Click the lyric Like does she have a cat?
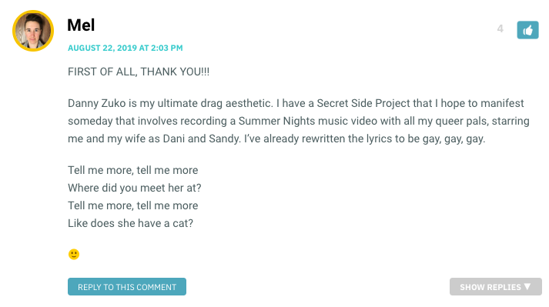The height and width of the screenshot is (307, 549). point(130,223)
